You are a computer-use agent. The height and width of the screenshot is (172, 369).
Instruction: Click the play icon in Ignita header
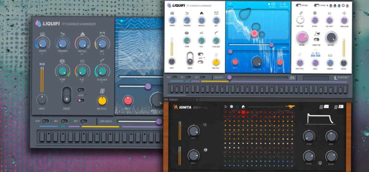[226, 107]
